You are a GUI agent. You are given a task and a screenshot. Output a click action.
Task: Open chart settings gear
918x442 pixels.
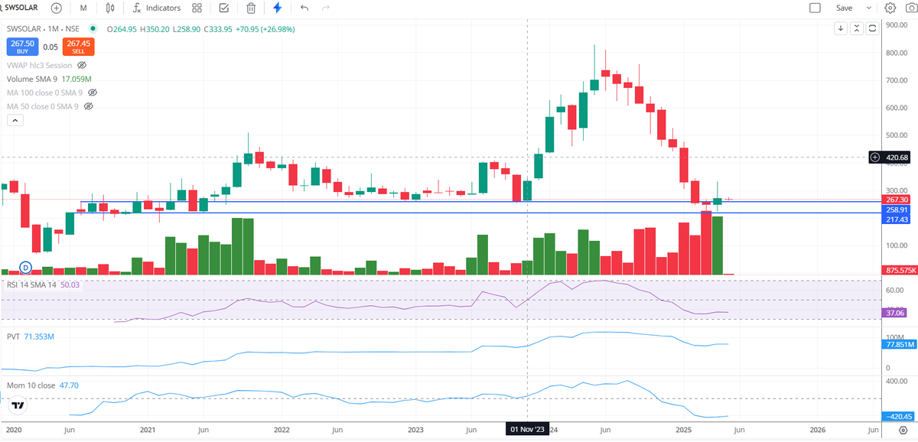(890, 8)
